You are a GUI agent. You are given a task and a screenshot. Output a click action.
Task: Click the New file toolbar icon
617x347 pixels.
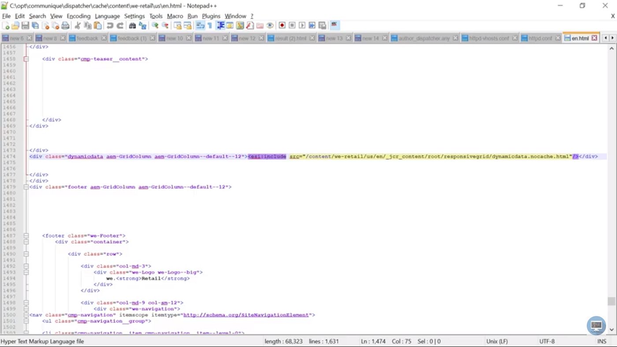[x=5, y=26]
